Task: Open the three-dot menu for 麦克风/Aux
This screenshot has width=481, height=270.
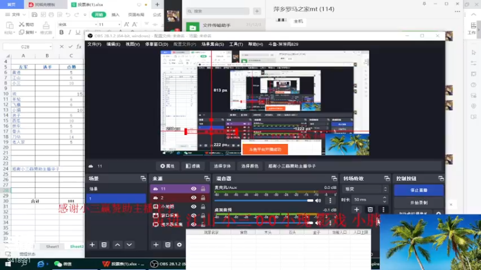Action: [x=330, y=200]
